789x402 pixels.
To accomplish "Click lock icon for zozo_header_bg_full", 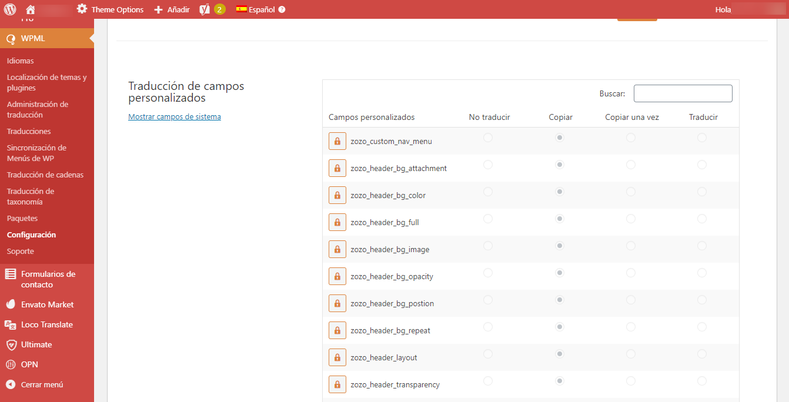I will [x=337, y=223].
